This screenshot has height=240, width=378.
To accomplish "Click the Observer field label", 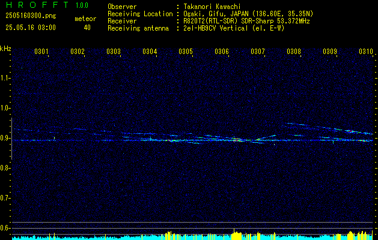I will 122,7.
